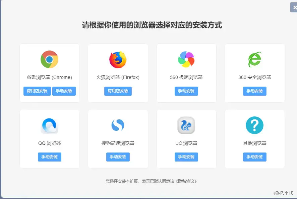The height and width of the screenshot is (199, 297).
Task: Choose 手动安装 for 360 极速浏览器
Action: pyautogui.click(x=186, y=91)
